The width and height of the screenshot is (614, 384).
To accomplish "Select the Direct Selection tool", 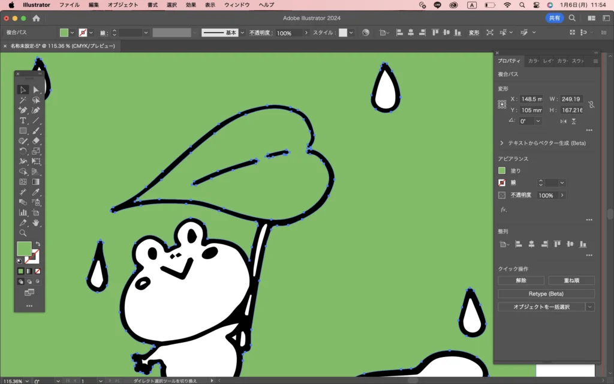I will (36, 90).
